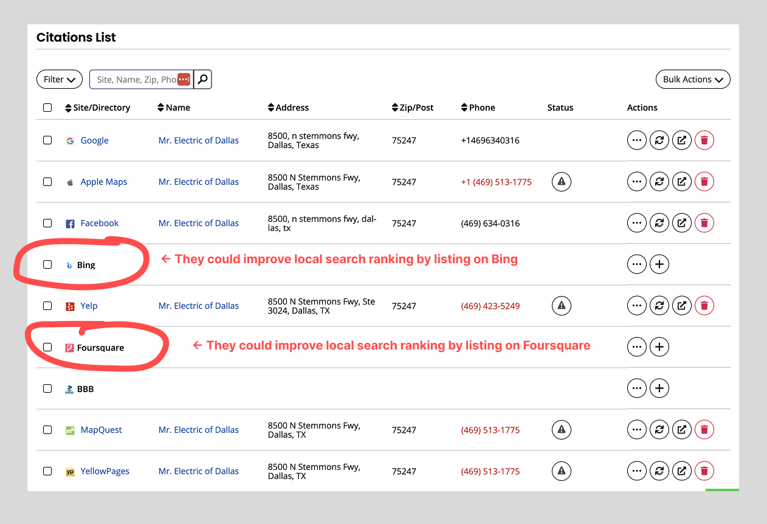The image size is (767, 524).
Task: Open the MapQuest directory link
Action: tap(101, 430)
